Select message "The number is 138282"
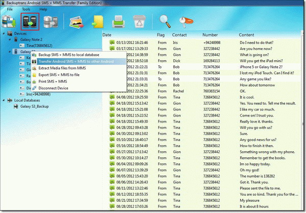306x213 pixels. [257, 176]
